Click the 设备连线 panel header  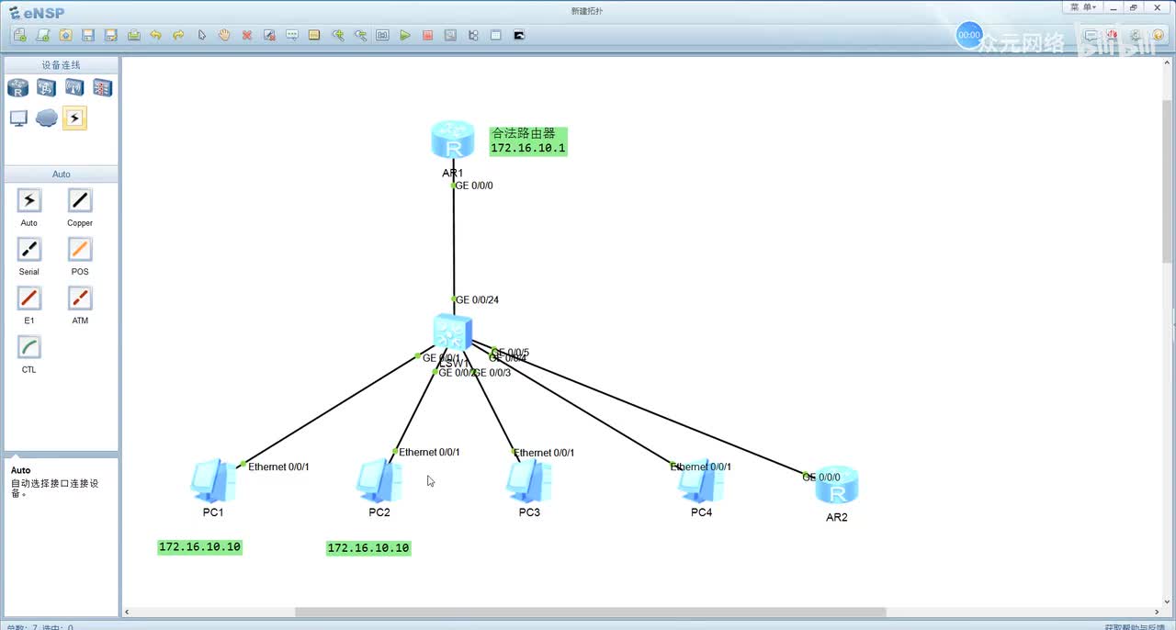point(62,65)
